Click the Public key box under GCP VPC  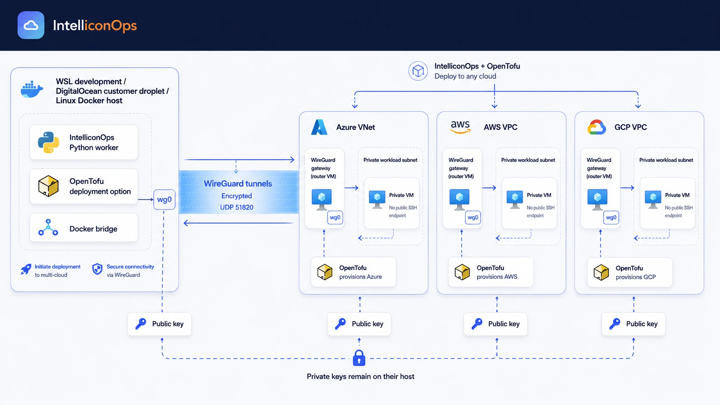coord(633,324)
